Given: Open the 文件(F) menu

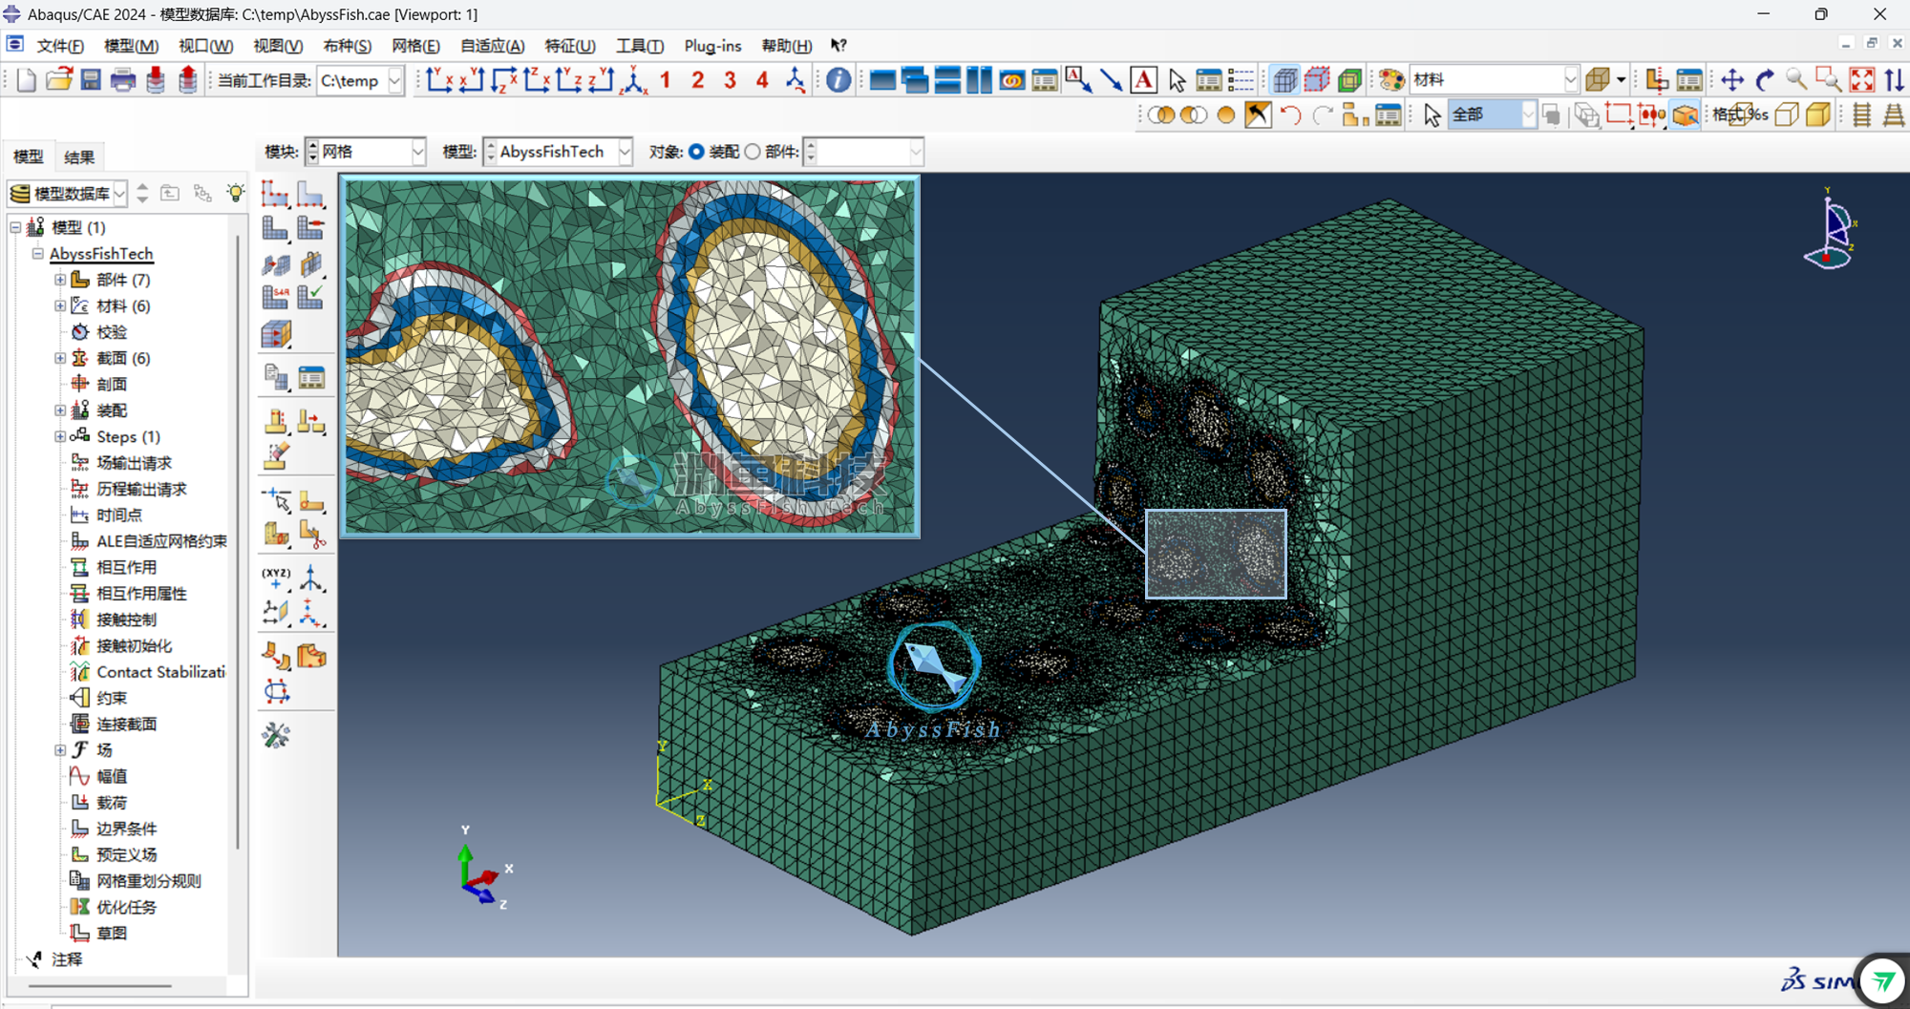Looking at the screenshot, I should (x=60, y=46).
